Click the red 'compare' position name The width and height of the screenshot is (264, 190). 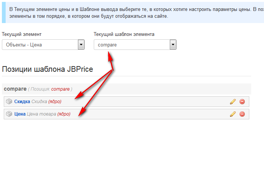(x=60, y=89)
